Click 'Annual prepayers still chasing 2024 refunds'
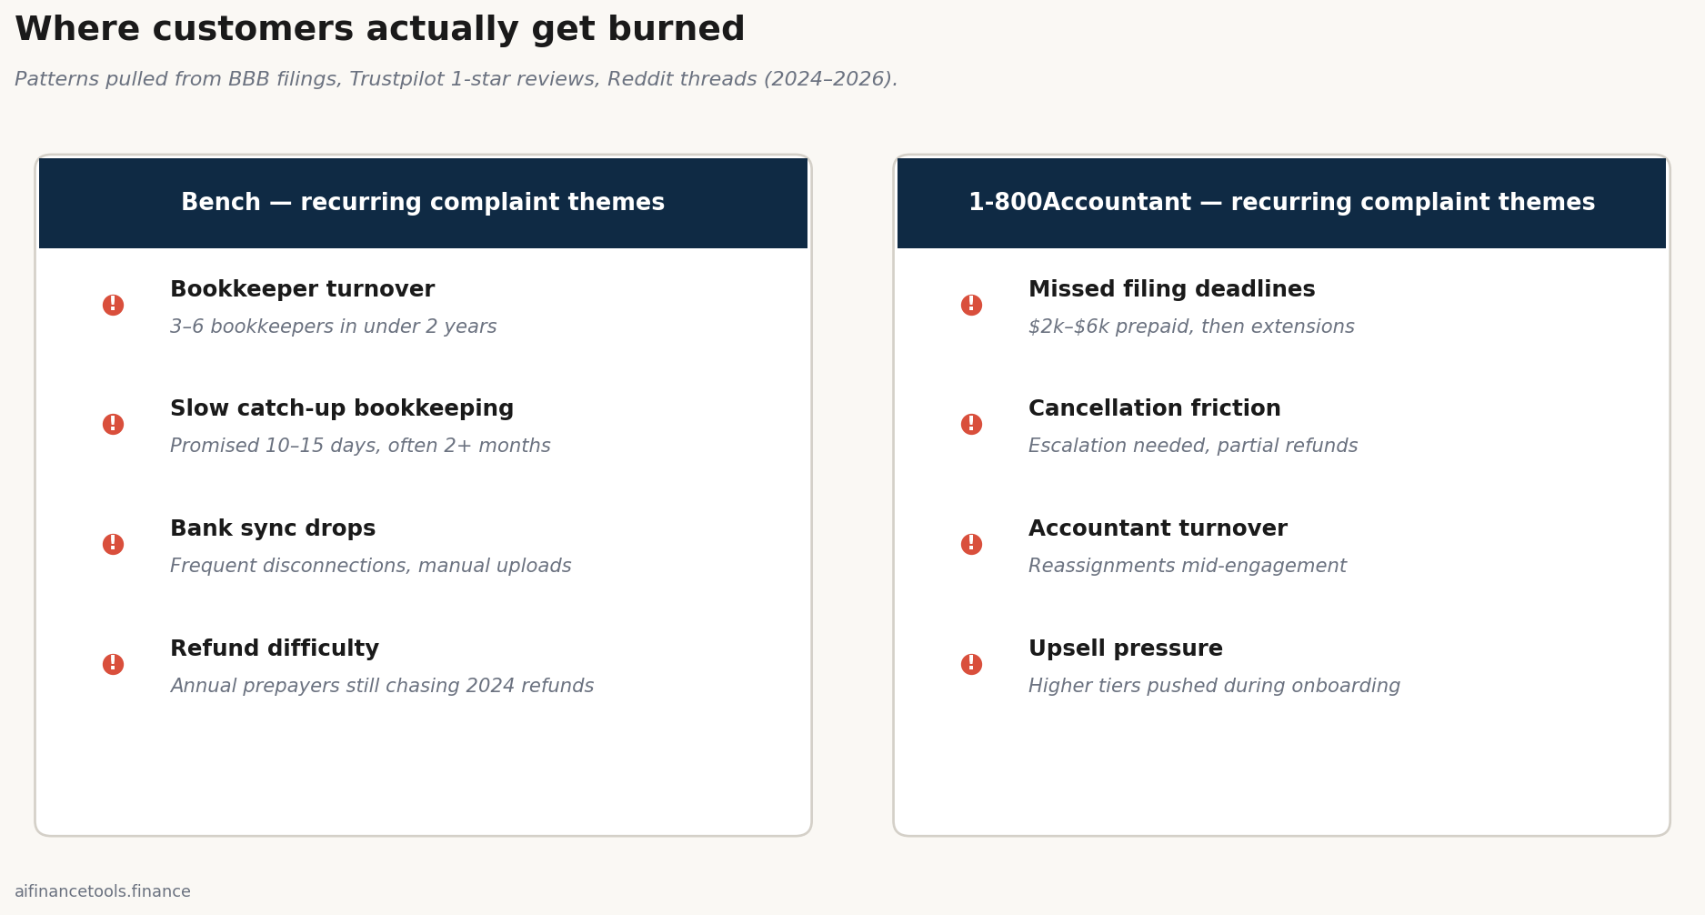This screenshot has height=915, width=1705. pos(382,687)
